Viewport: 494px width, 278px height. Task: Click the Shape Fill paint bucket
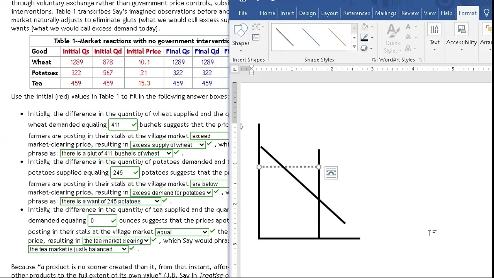pos(364,27)
